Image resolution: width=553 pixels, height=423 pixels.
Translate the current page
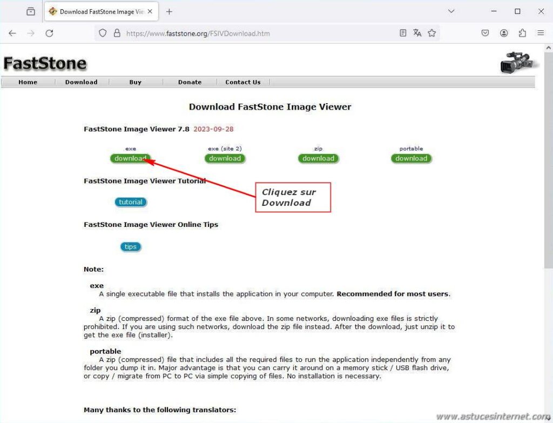417,33
